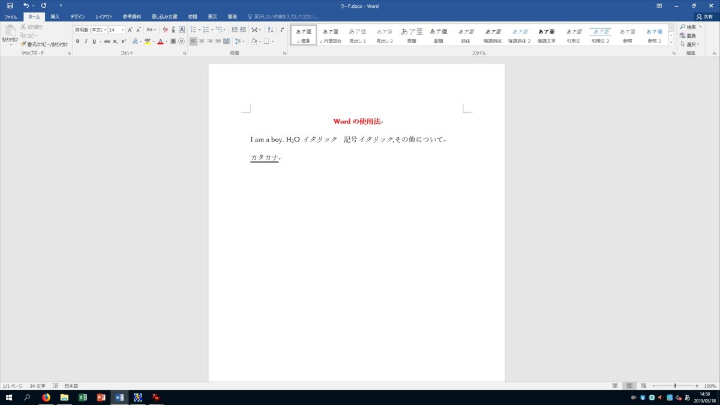Switch to the 挿入 (Insert) tab
Viewport: 720px width, 405px height.
tap(55, 17)
